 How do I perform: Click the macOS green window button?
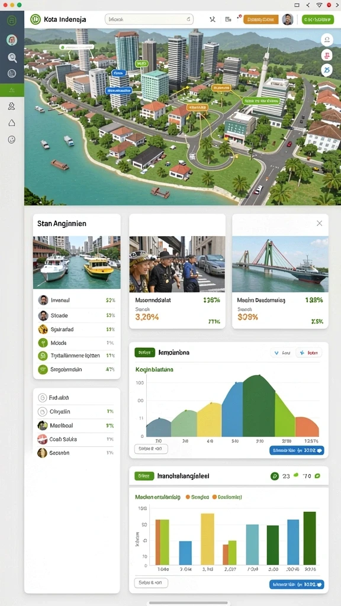coord(20,5)
